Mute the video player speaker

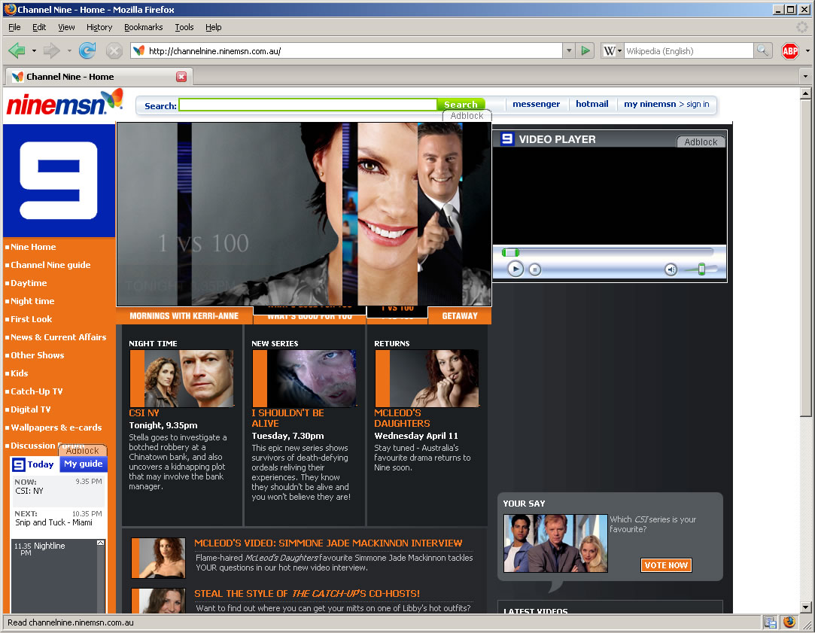click(x=671, y=269)
